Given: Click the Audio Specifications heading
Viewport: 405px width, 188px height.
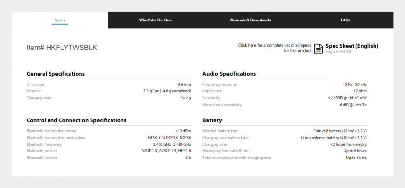Looking at the screenshot, I should tap(229, 74).
